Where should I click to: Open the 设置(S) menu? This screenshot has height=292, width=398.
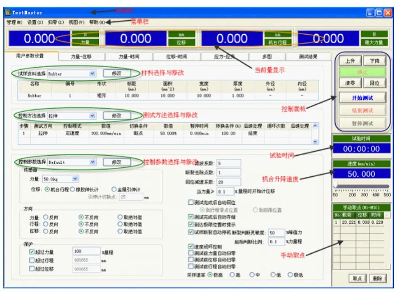tap(35, 22)
